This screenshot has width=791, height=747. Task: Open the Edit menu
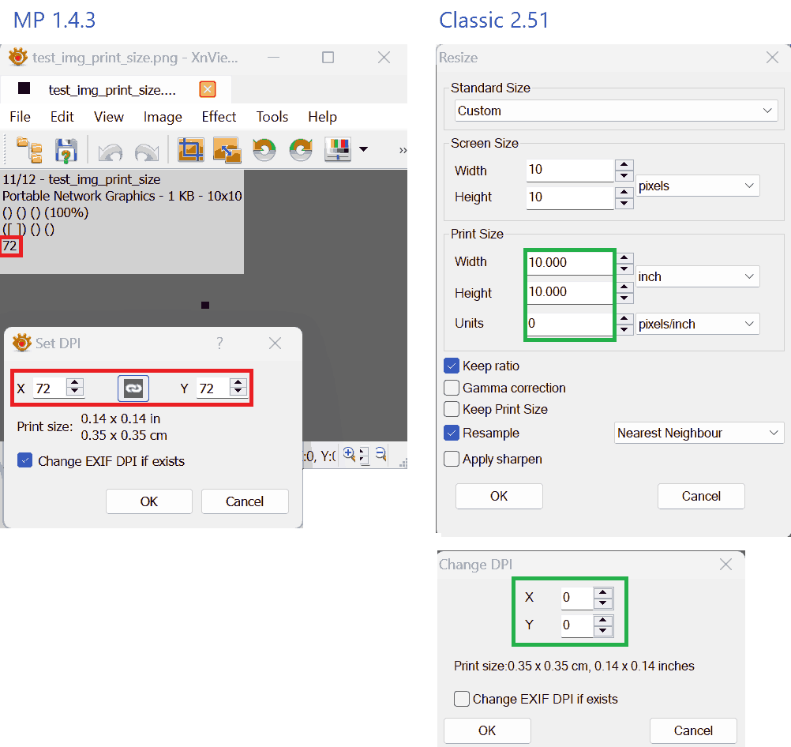click(x=62, y=117)
